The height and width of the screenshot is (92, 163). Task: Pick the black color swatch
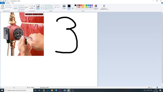[x=75, y=5]
